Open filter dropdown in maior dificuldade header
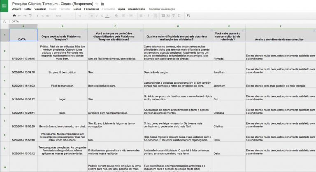 [x=211, y=31]
